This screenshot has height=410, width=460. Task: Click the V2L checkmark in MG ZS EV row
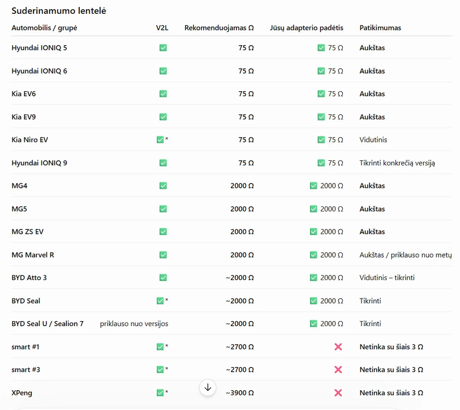[163, 232]
